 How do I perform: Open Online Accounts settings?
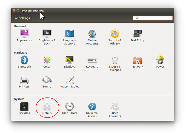click(x=92, y=37)
